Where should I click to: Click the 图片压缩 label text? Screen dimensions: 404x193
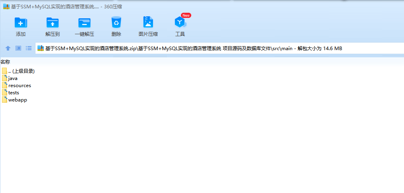tap(148, 34)
